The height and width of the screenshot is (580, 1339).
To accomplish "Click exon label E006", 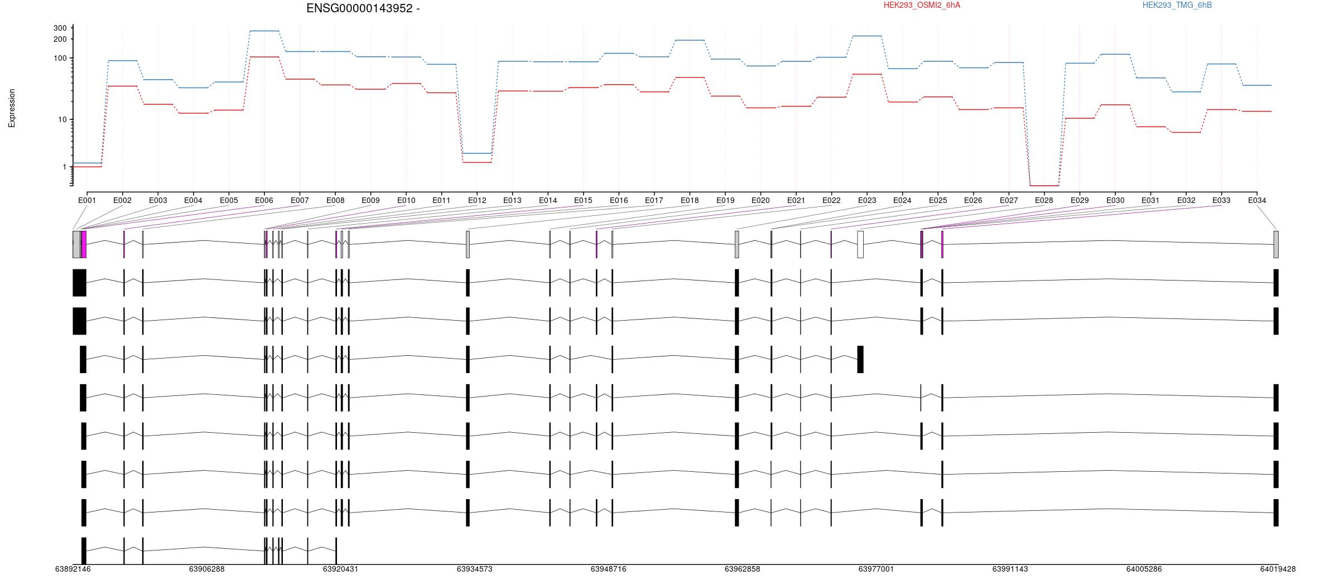I will [264, 200].
